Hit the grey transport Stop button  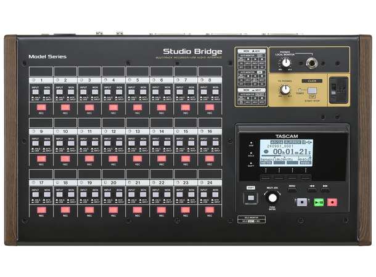click(x=302, y=203)
